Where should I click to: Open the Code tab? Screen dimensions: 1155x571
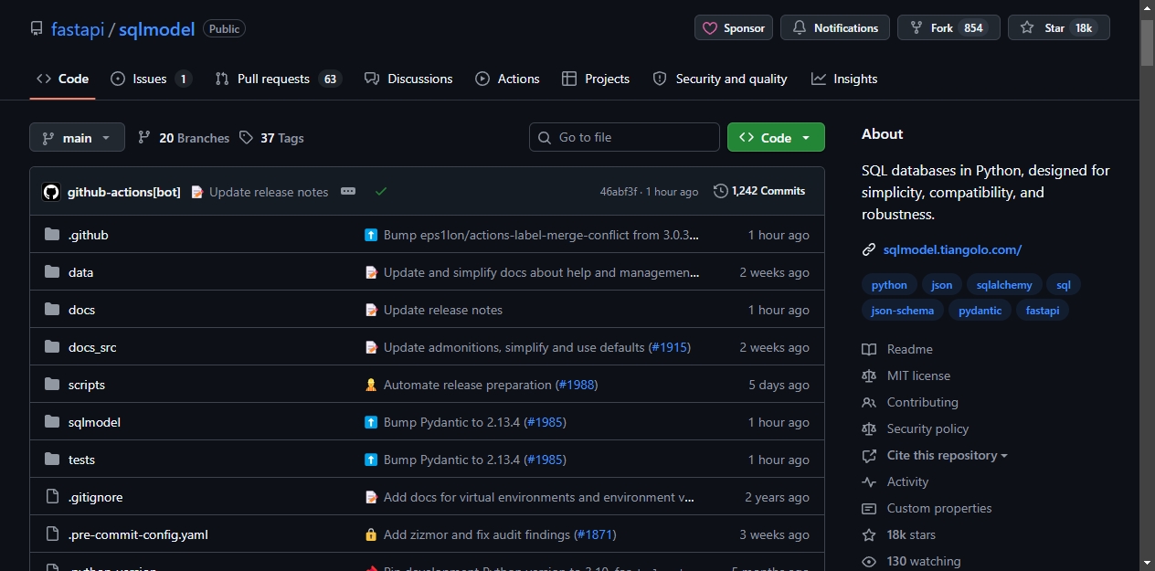click(62, 79)
